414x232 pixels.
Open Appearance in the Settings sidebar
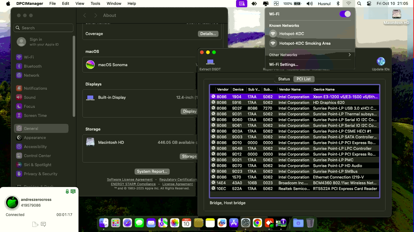(41, 137)
